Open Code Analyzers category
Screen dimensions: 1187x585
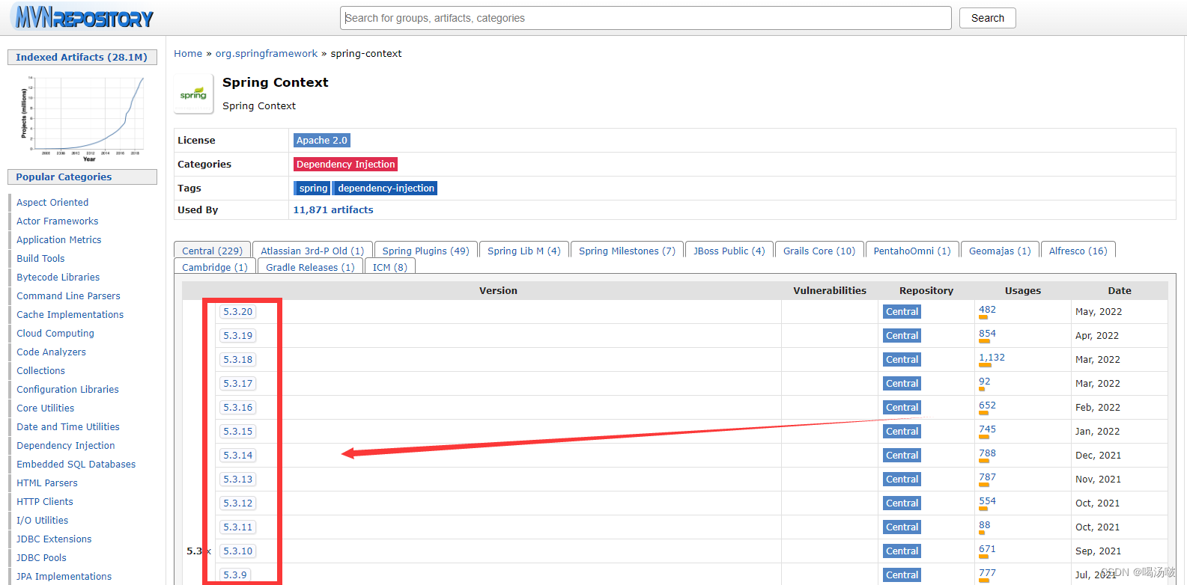click(51, 352)
